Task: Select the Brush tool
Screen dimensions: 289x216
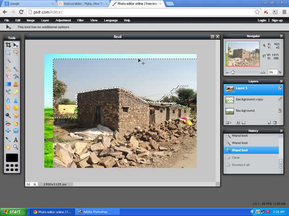Action: pyautogui.click(x=16, y=69)
